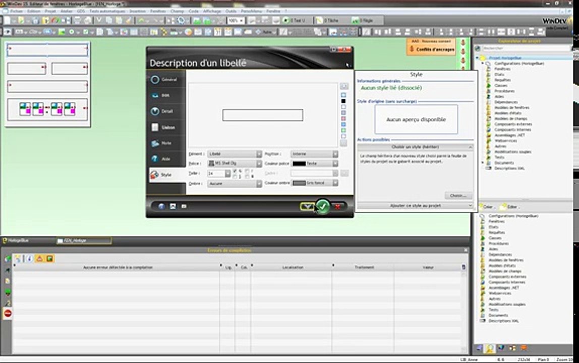Open the Projet menu
Screen dimensions: 579x363
coord(50,12)
